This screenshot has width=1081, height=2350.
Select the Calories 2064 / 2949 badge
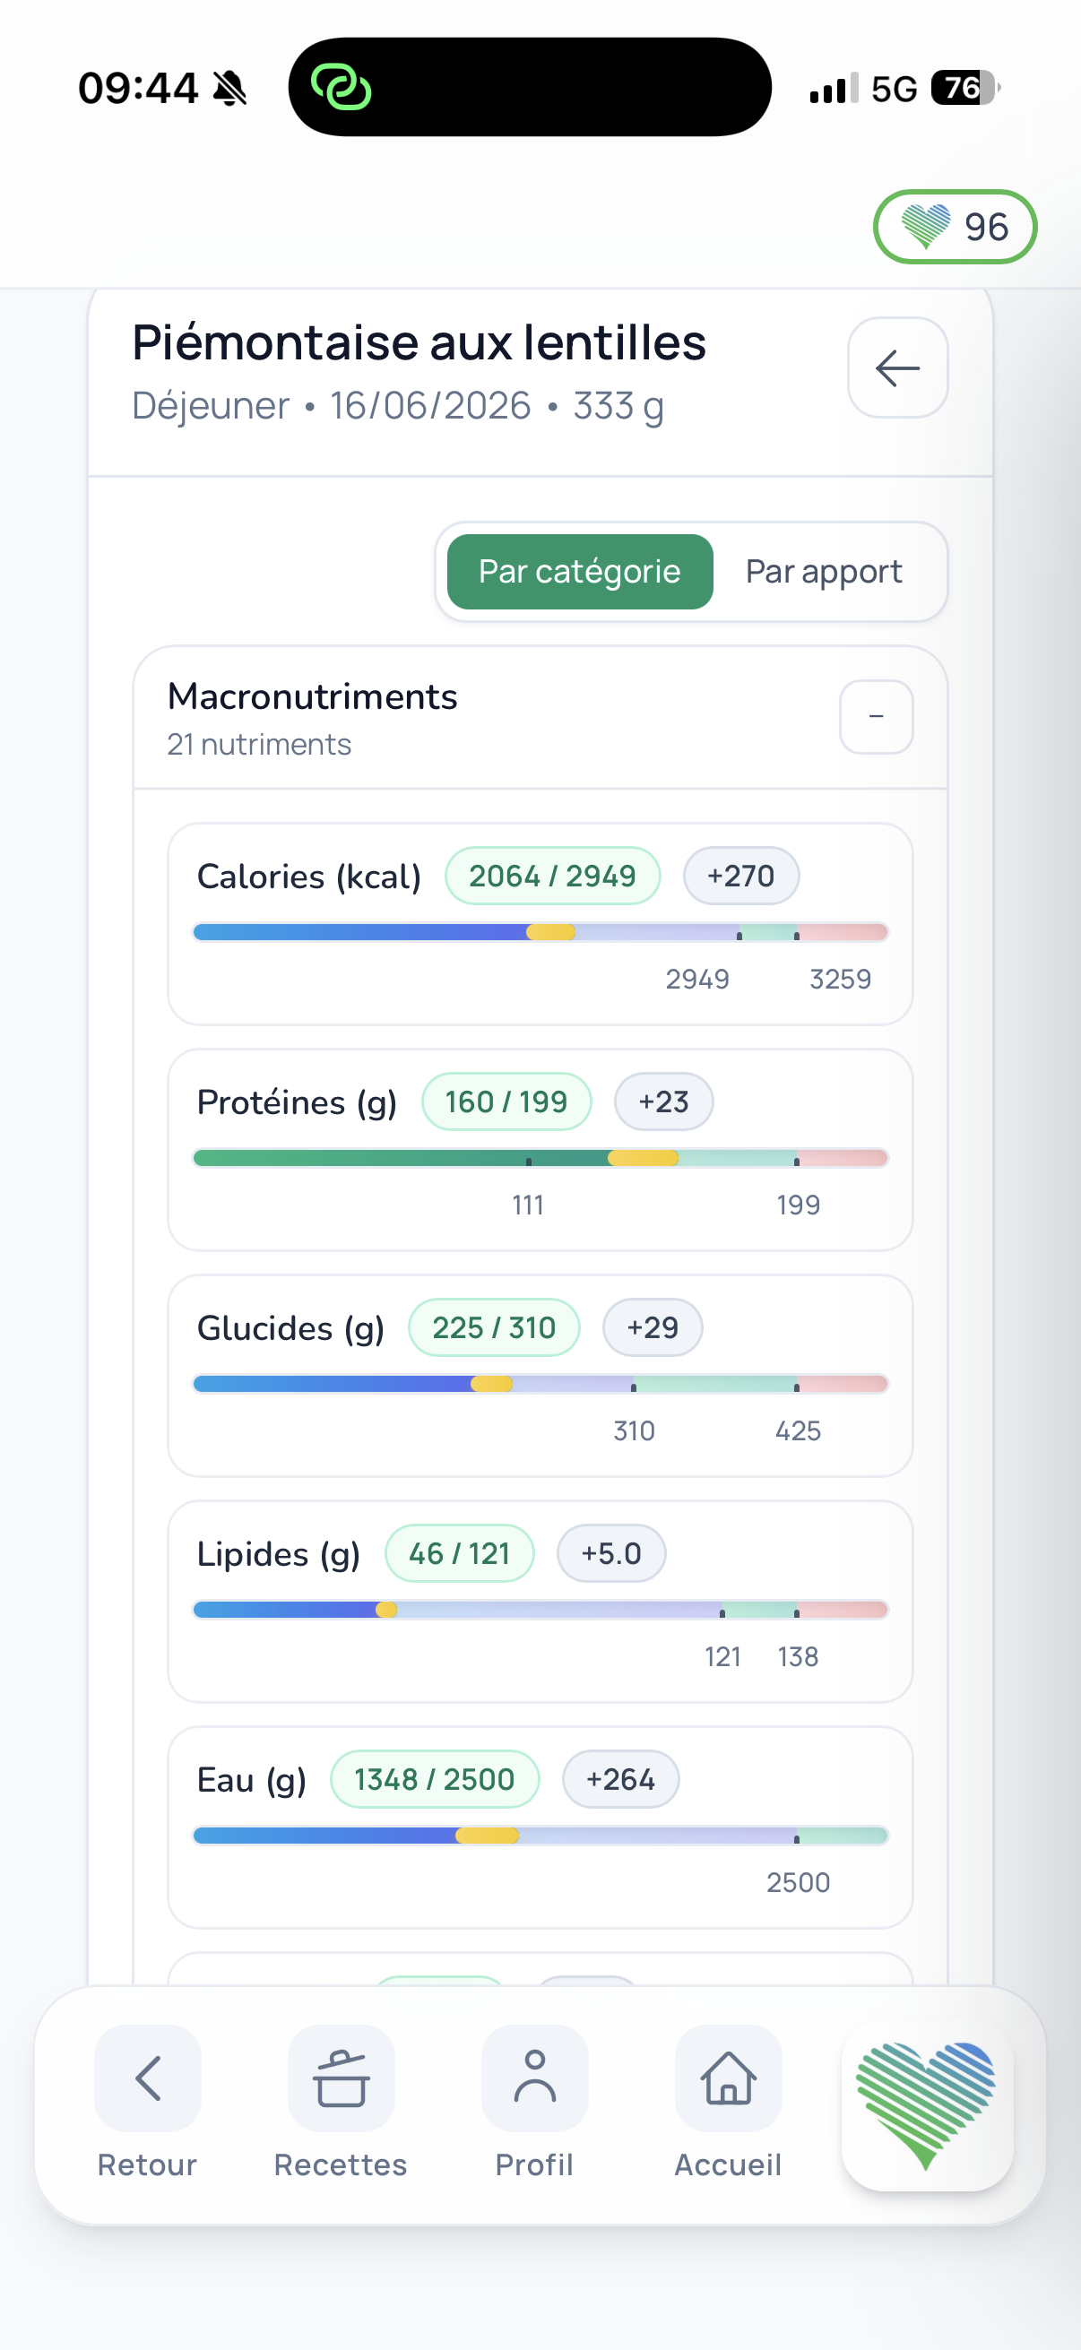552,876
